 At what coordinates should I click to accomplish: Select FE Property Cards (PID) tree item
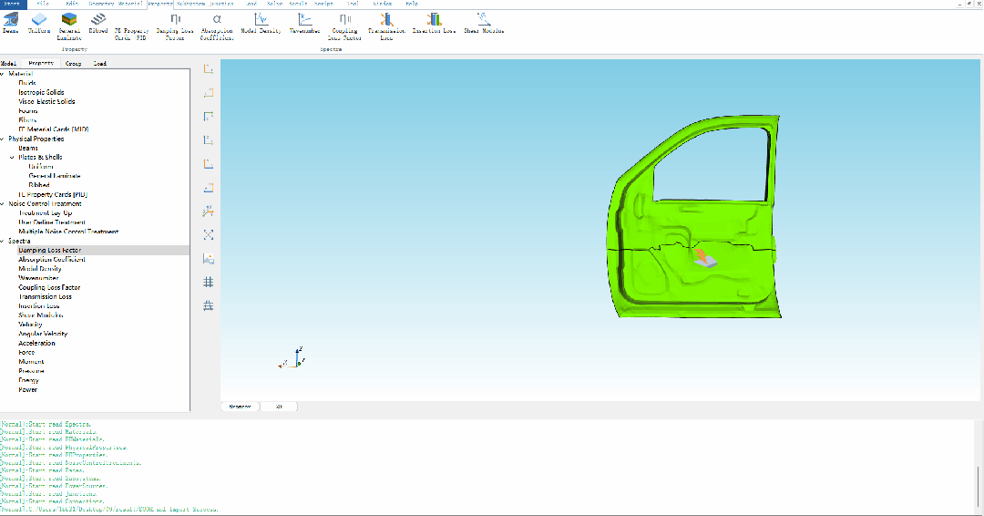click(53, 194)
